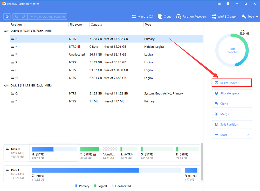Select the Unallocated 36.11 GB row
The height and width of the screenshot is (191, 260).
click(x=106, y=54)
